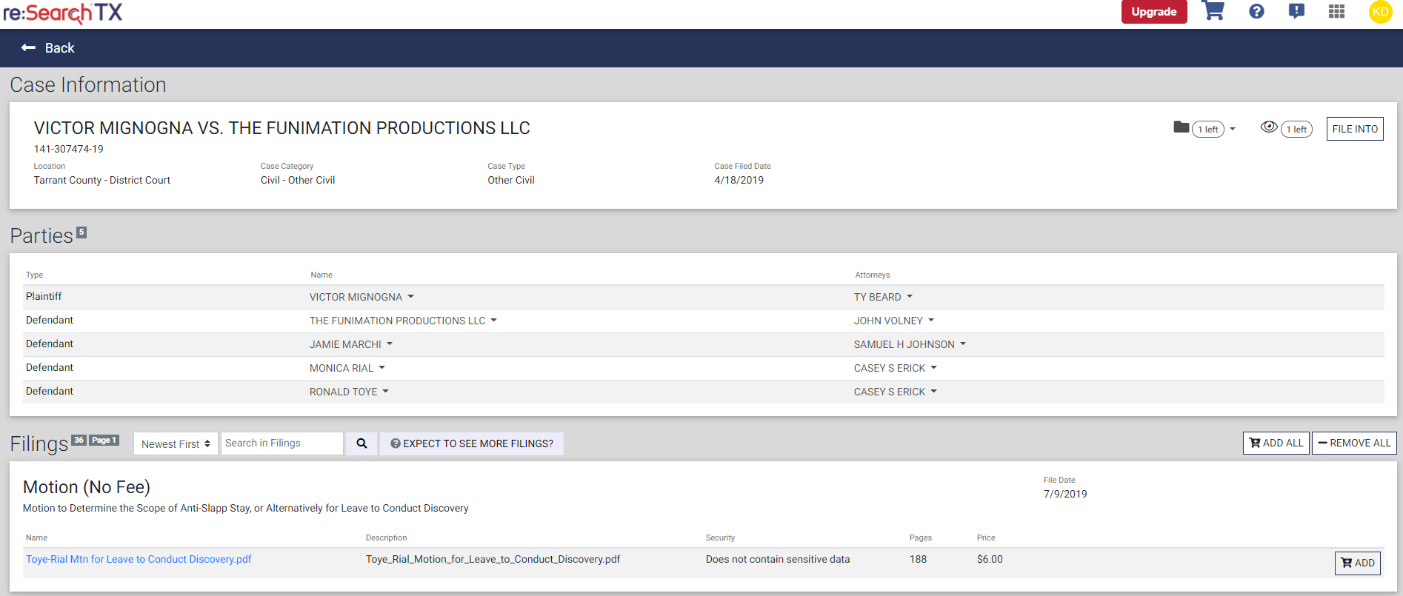Click the folder icon beside 1 left
The width and height of the screenshot is (1403, 596).
coord(1182,127)
